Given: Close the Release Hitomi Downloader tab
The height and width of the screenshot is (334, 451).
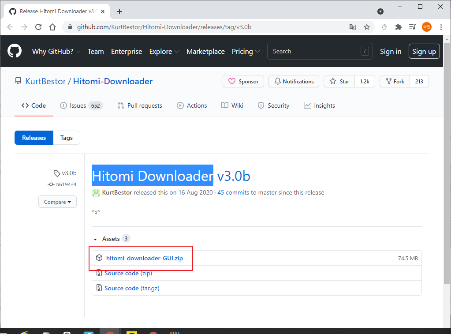Looking at the screenshot, I should (103, 11).
